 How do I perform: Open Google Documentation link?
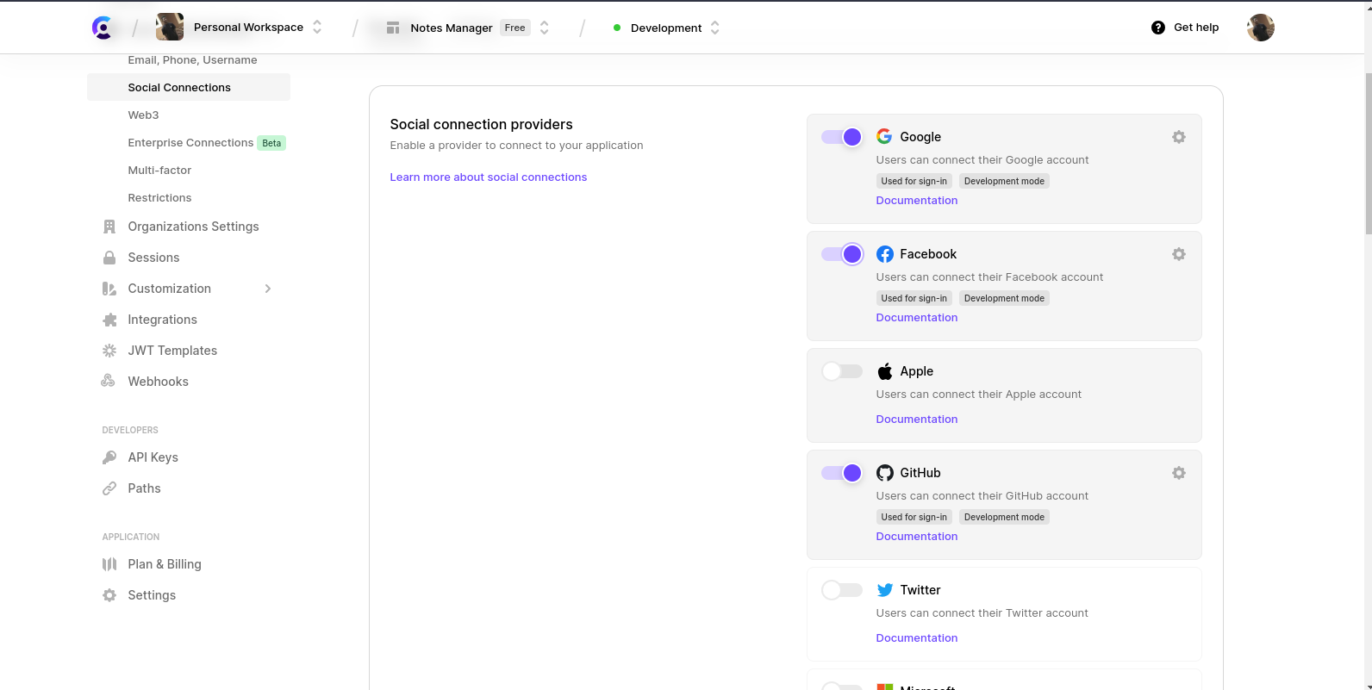coord(917,201)
